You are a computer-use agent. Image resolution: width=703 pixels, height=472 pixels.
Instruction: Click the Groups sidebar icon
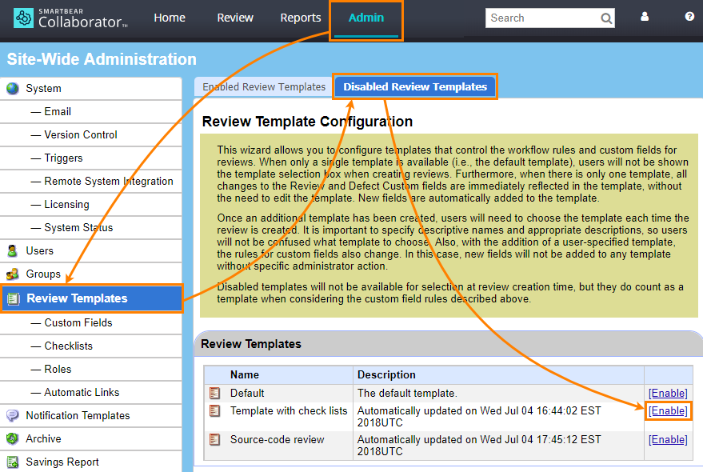coord(10,274)
